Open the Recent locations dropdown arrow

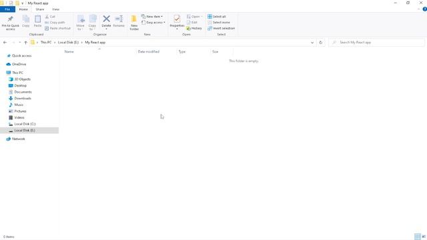coord(19,43)
